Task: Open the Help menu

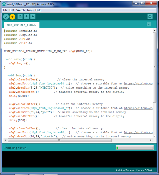Action: [x=38, y=10]
